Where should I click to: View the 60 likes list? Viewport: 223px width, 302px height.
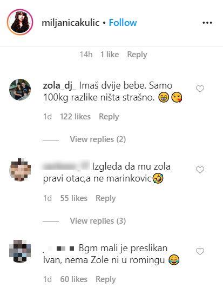[74, 279]
